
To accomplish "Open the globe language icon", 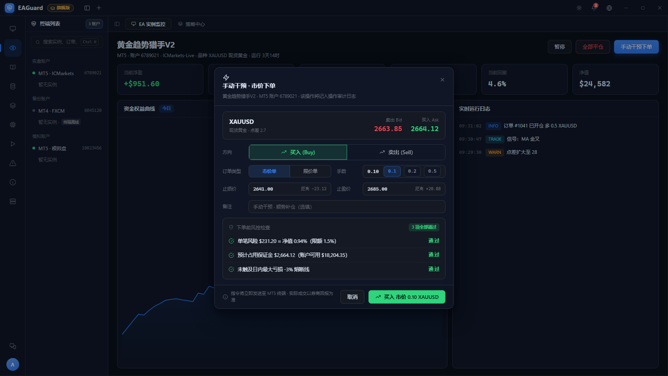I will [x=609, y=8].
